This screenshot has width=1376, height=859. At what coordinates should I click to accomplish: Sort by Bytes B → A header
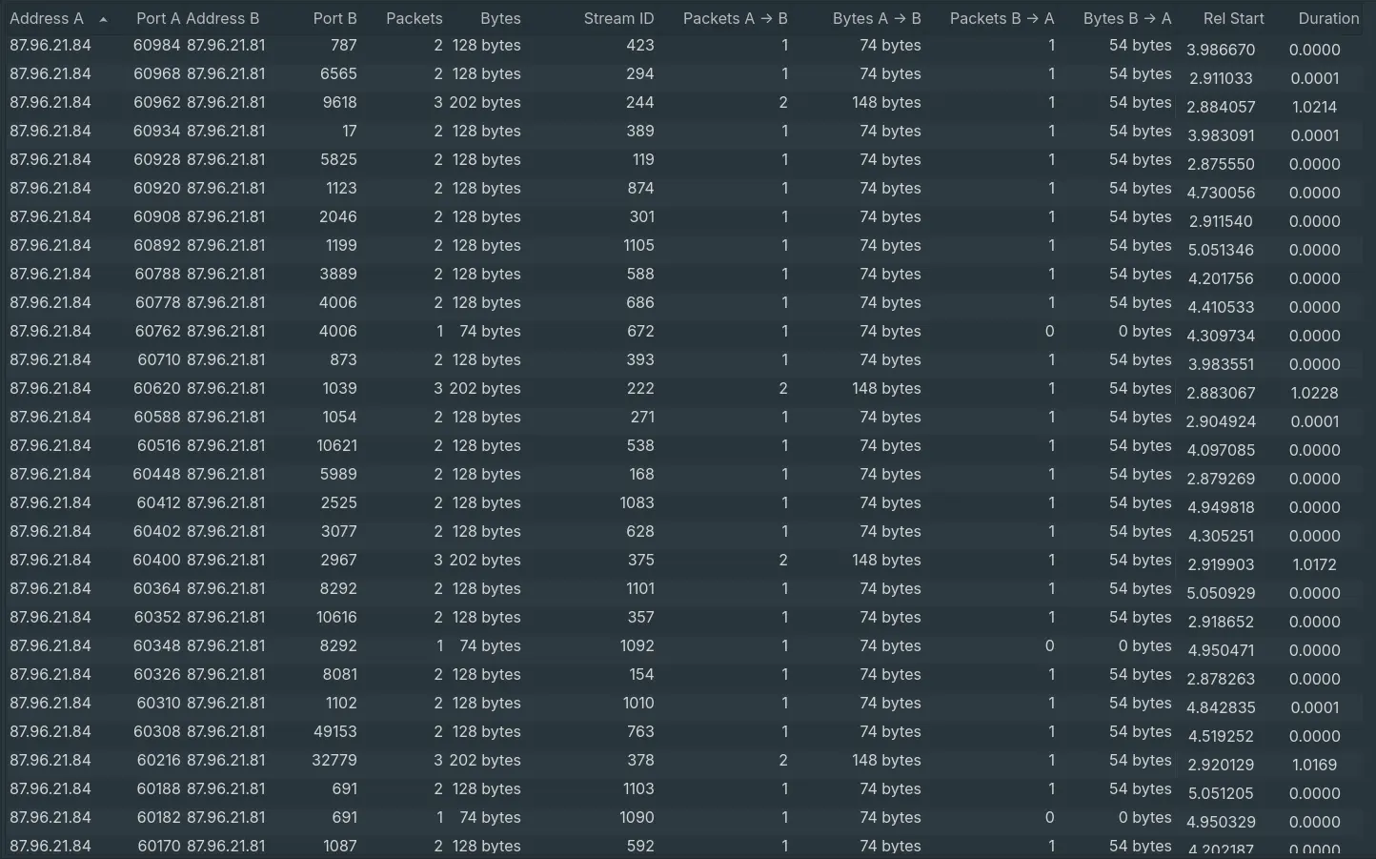click(x=1126, y=18)
